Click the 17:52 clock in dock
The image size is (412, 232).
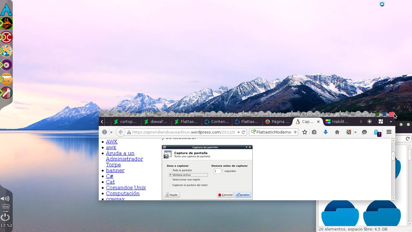click(x=6, y=226)
